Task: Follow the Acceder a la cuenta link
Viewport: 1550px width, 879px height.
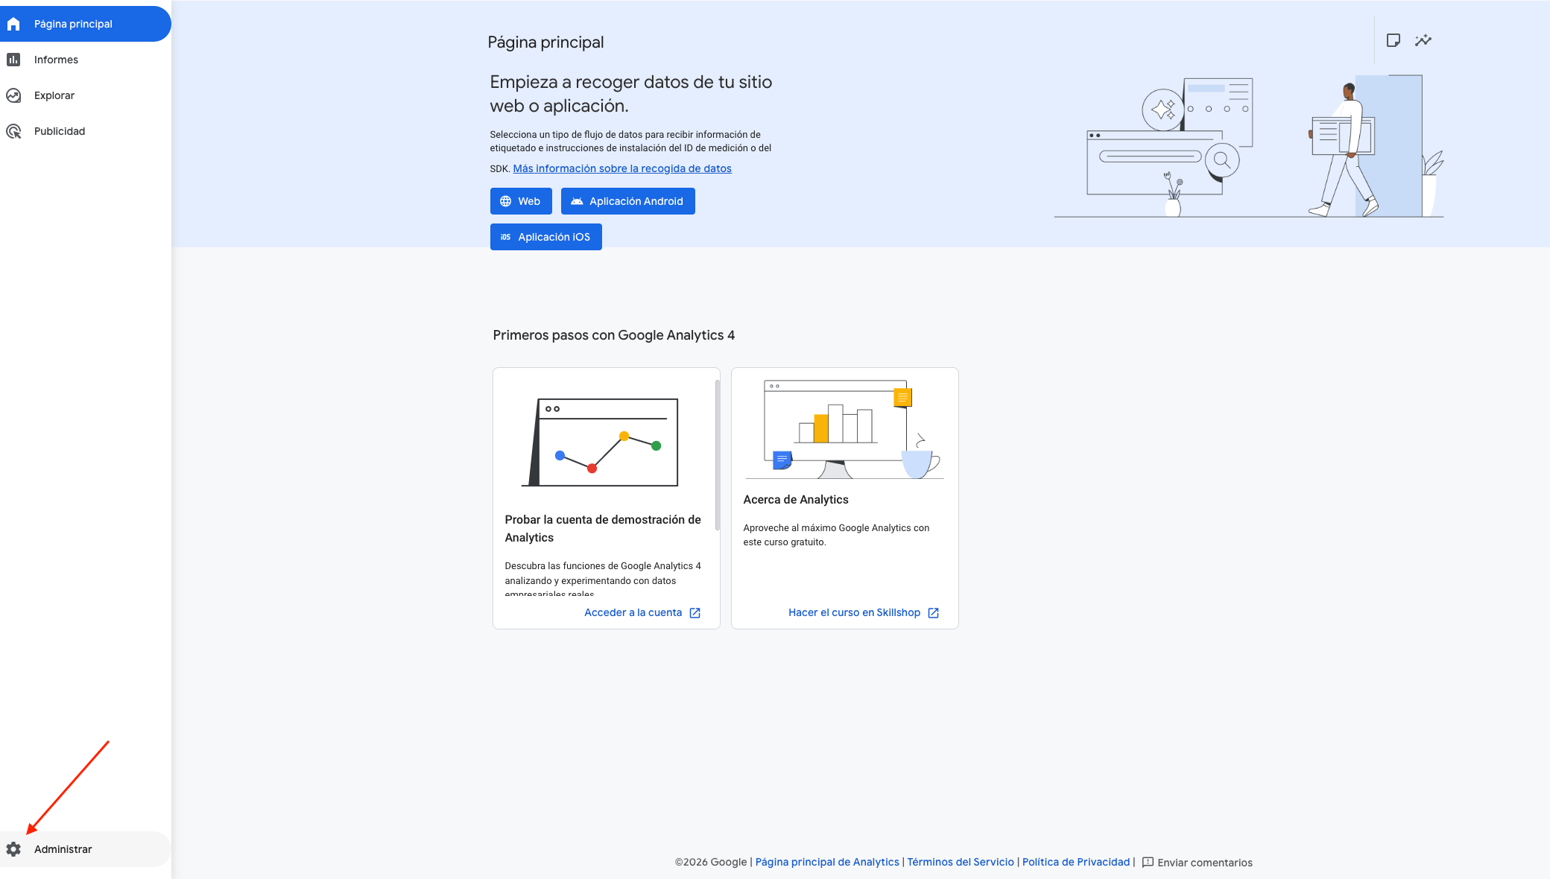Action: click(633, 612)
